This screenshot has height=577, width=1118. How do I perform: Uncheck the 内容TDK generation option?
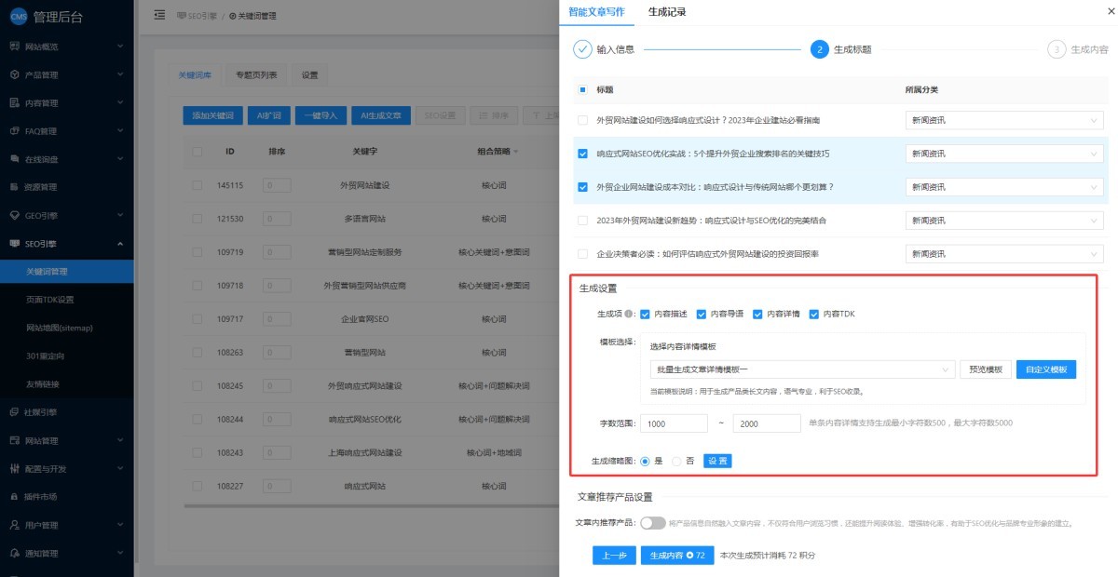[813, 315]
